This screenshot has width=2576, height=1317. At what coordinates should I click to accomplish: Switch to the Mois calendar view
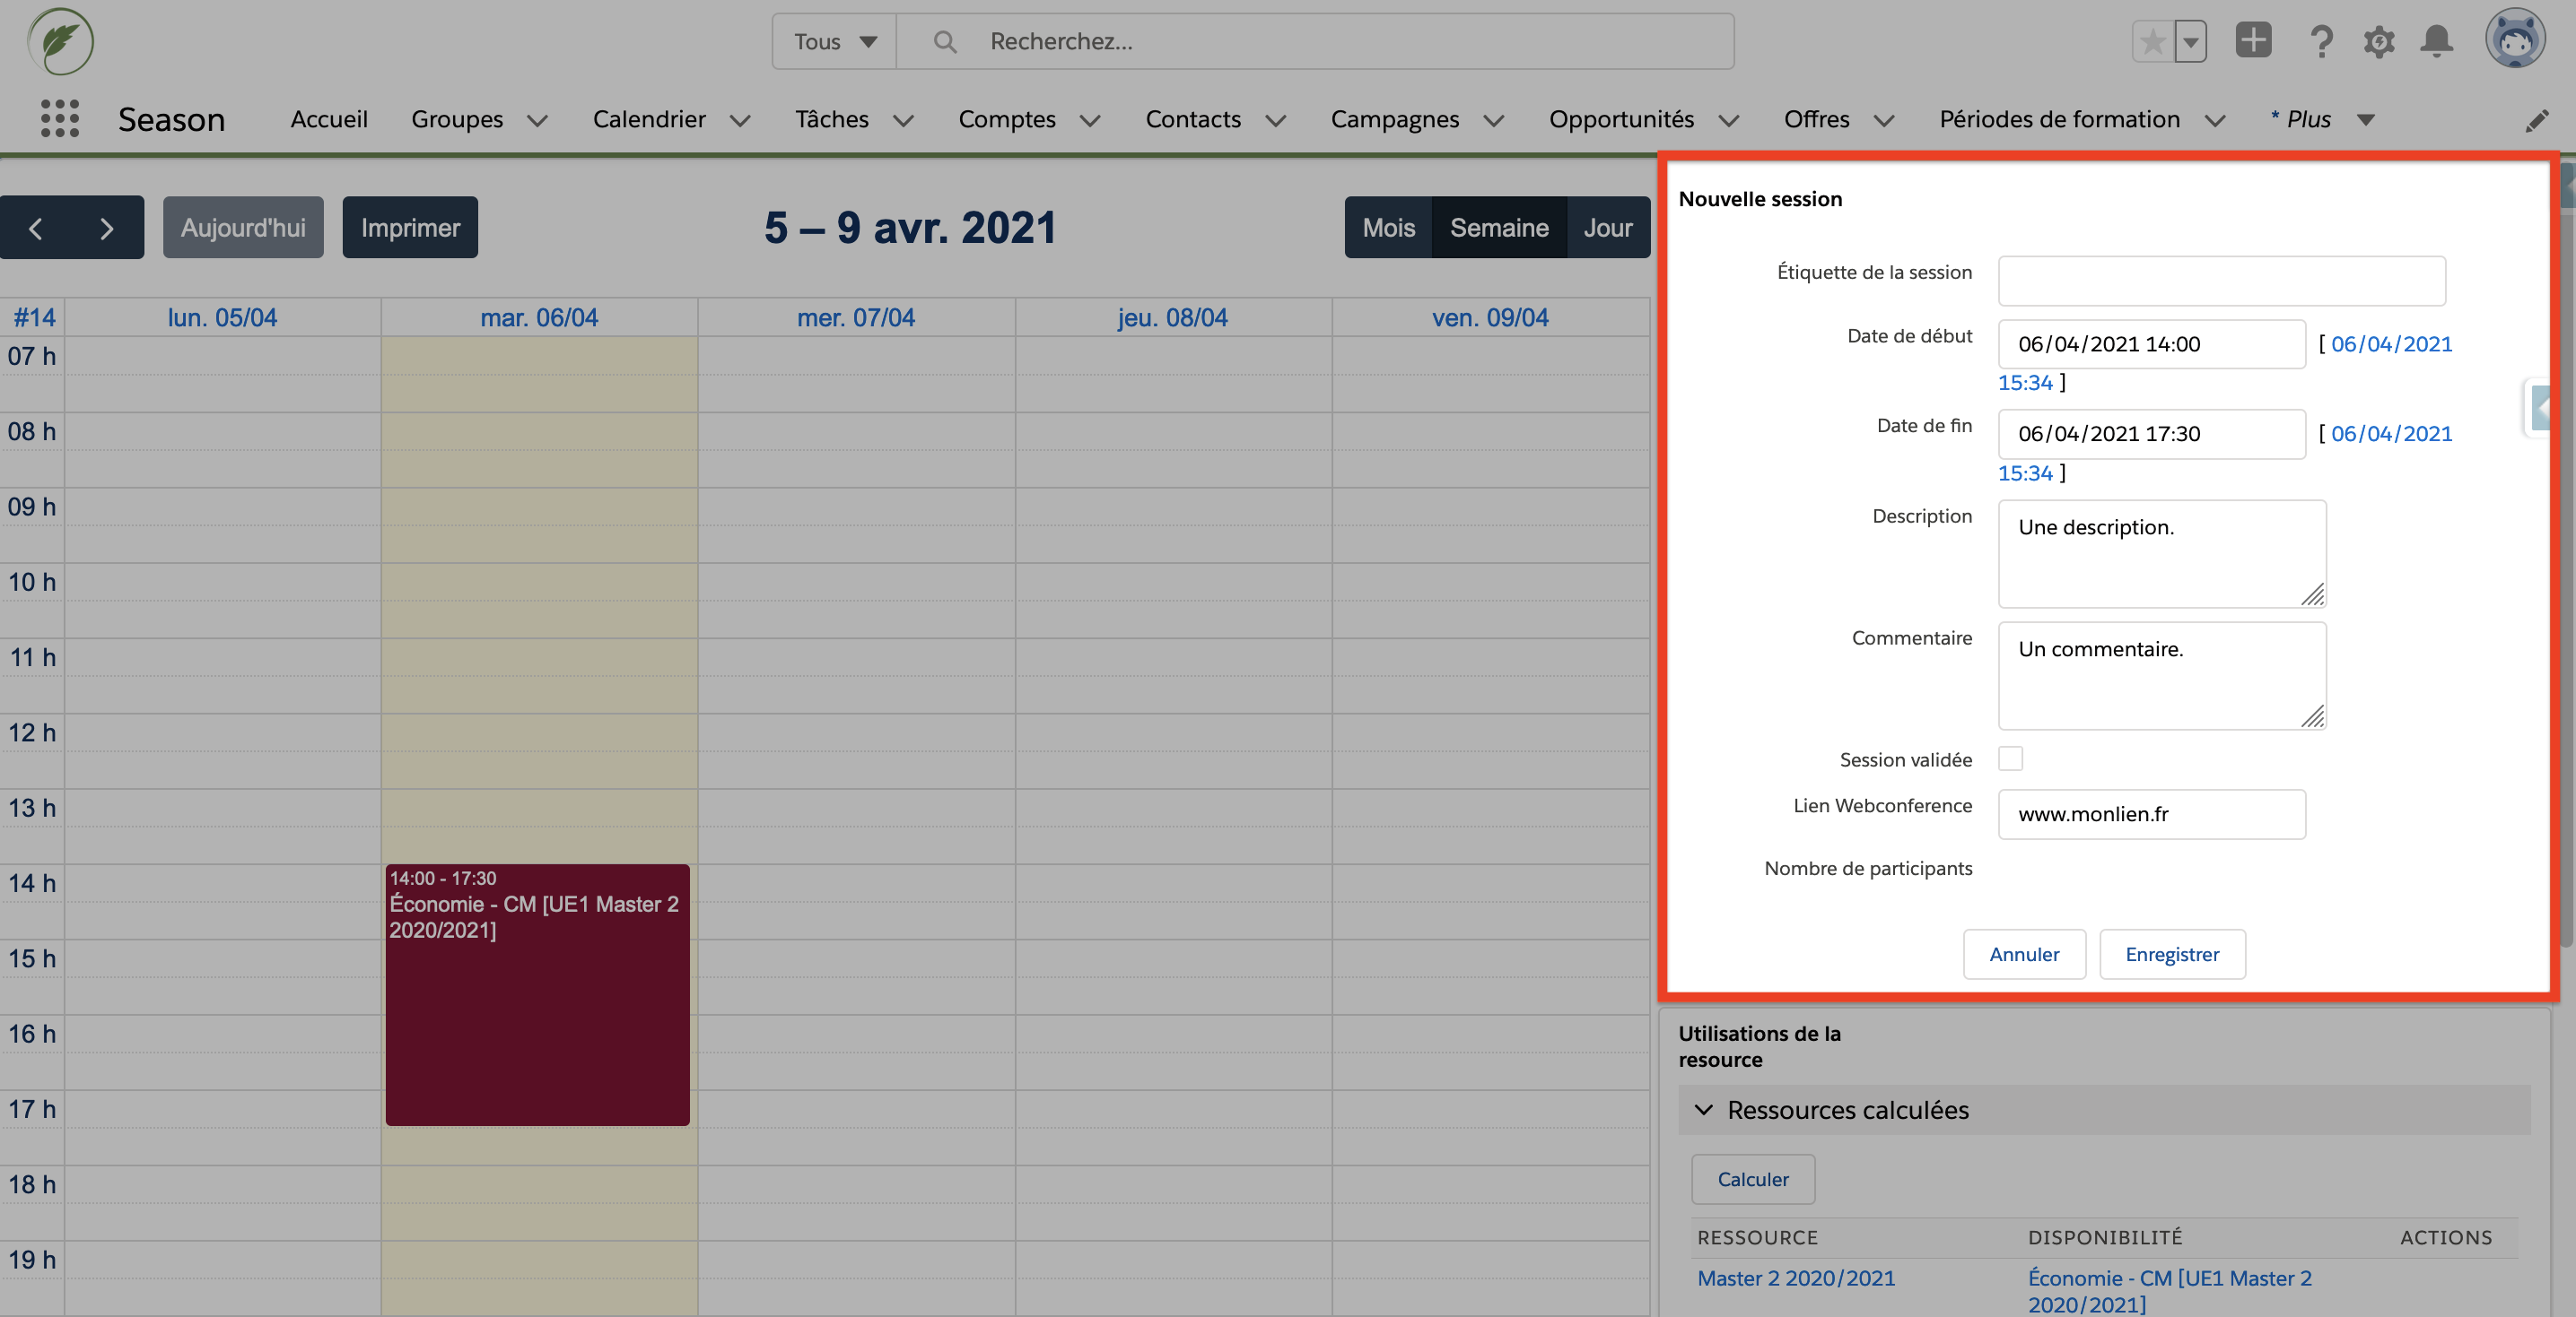(1388, 227)
